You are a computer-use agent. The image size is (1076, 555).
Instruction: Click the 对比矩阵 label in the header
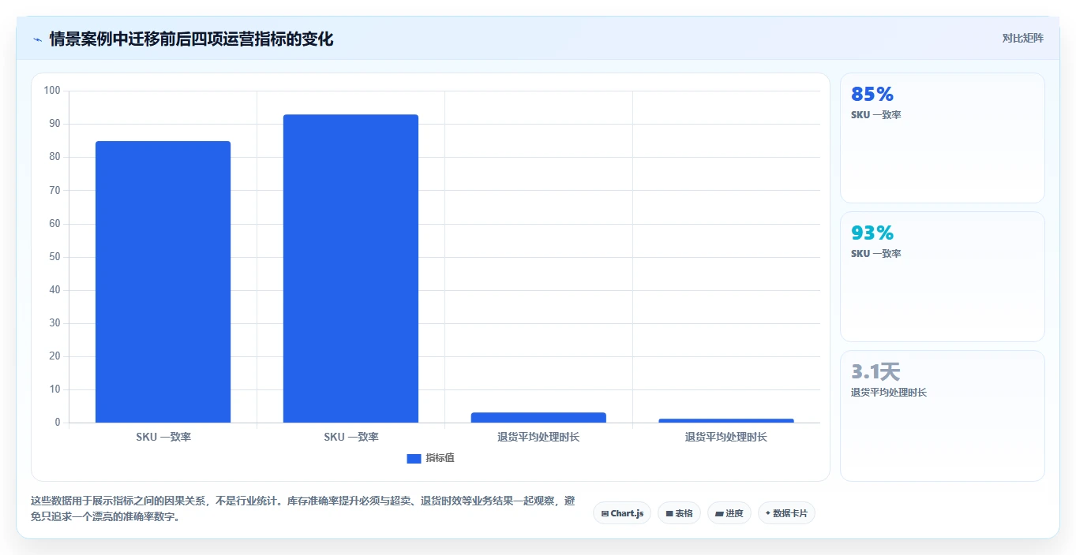point(1023,39)
